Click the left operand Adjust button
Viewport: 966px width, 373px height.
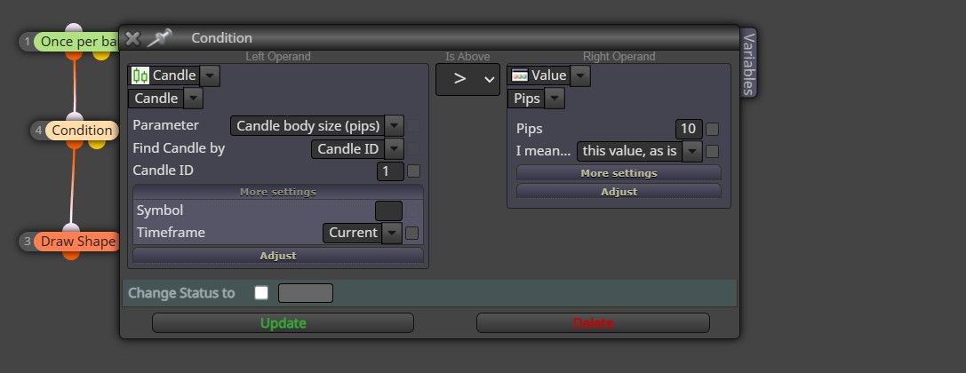(278, 256)
